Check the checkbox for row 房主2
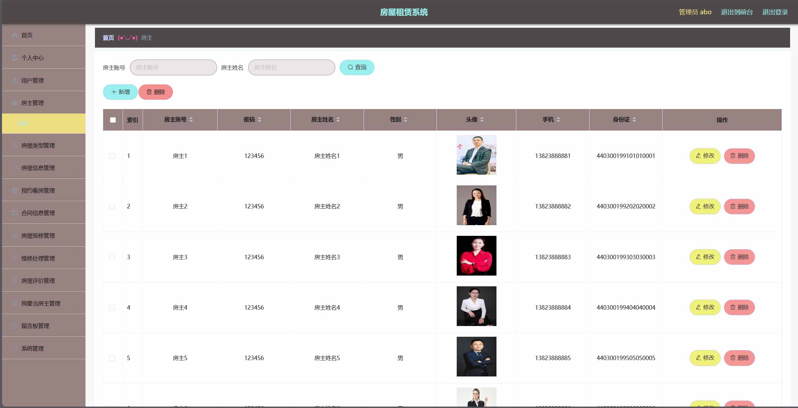The height and width of the screenshot is (408, 798). pos(112,207)
